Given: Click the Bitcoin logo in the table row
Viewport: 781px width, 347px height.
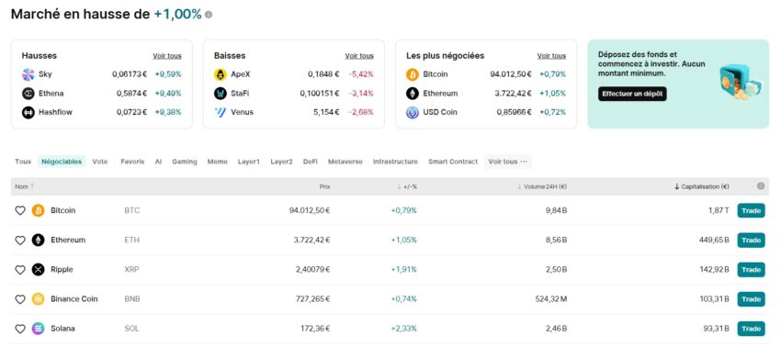Looking at the screenshot, I should click(x=38, y=210).
